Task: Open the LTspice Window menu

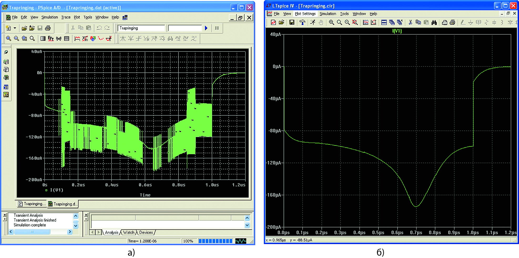Action: point(359,14)
